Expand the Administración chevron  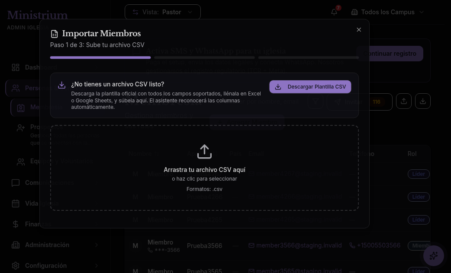tap(97, 245)
